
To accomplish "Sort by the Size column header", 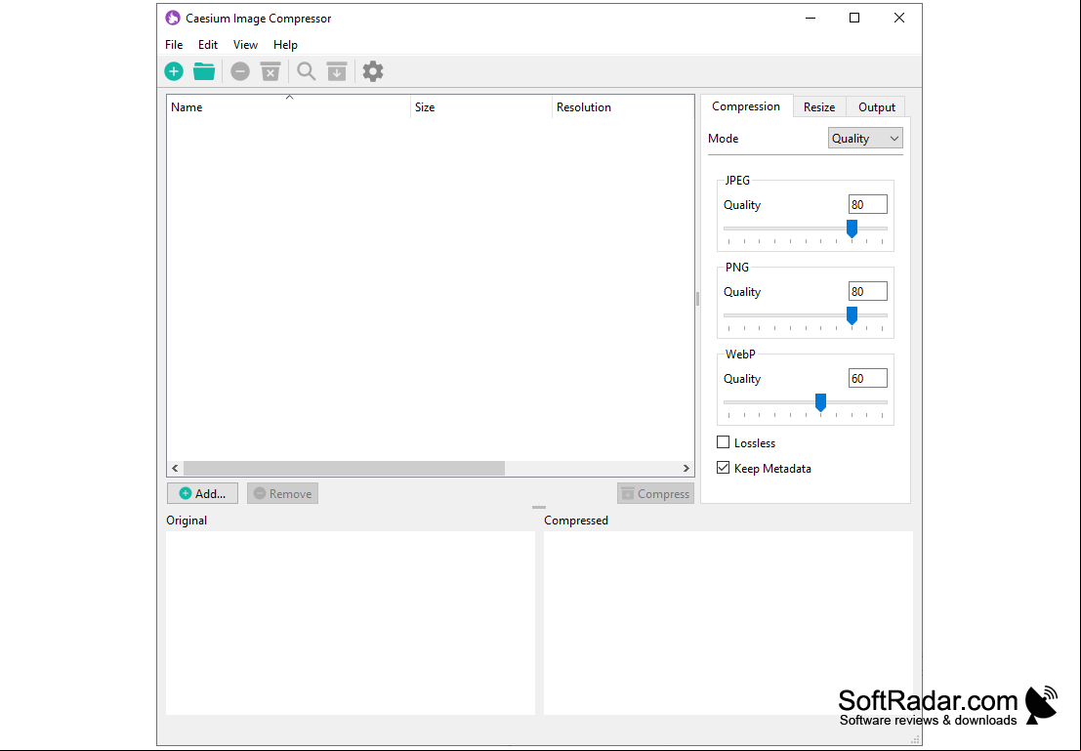I will coord(481,106).
